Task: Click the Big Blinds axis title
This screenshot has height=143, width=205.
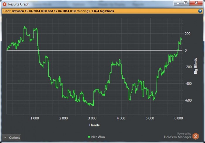Action: coord(195,66)
